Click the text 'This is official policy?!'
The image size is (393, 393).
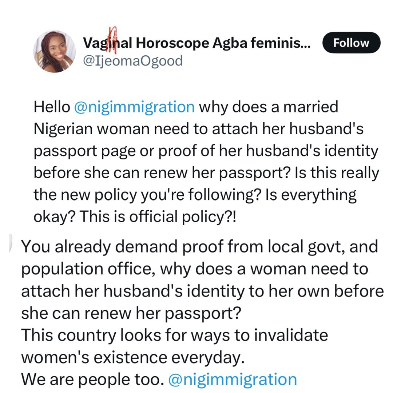pyautogui.click(x=158, y=217)
